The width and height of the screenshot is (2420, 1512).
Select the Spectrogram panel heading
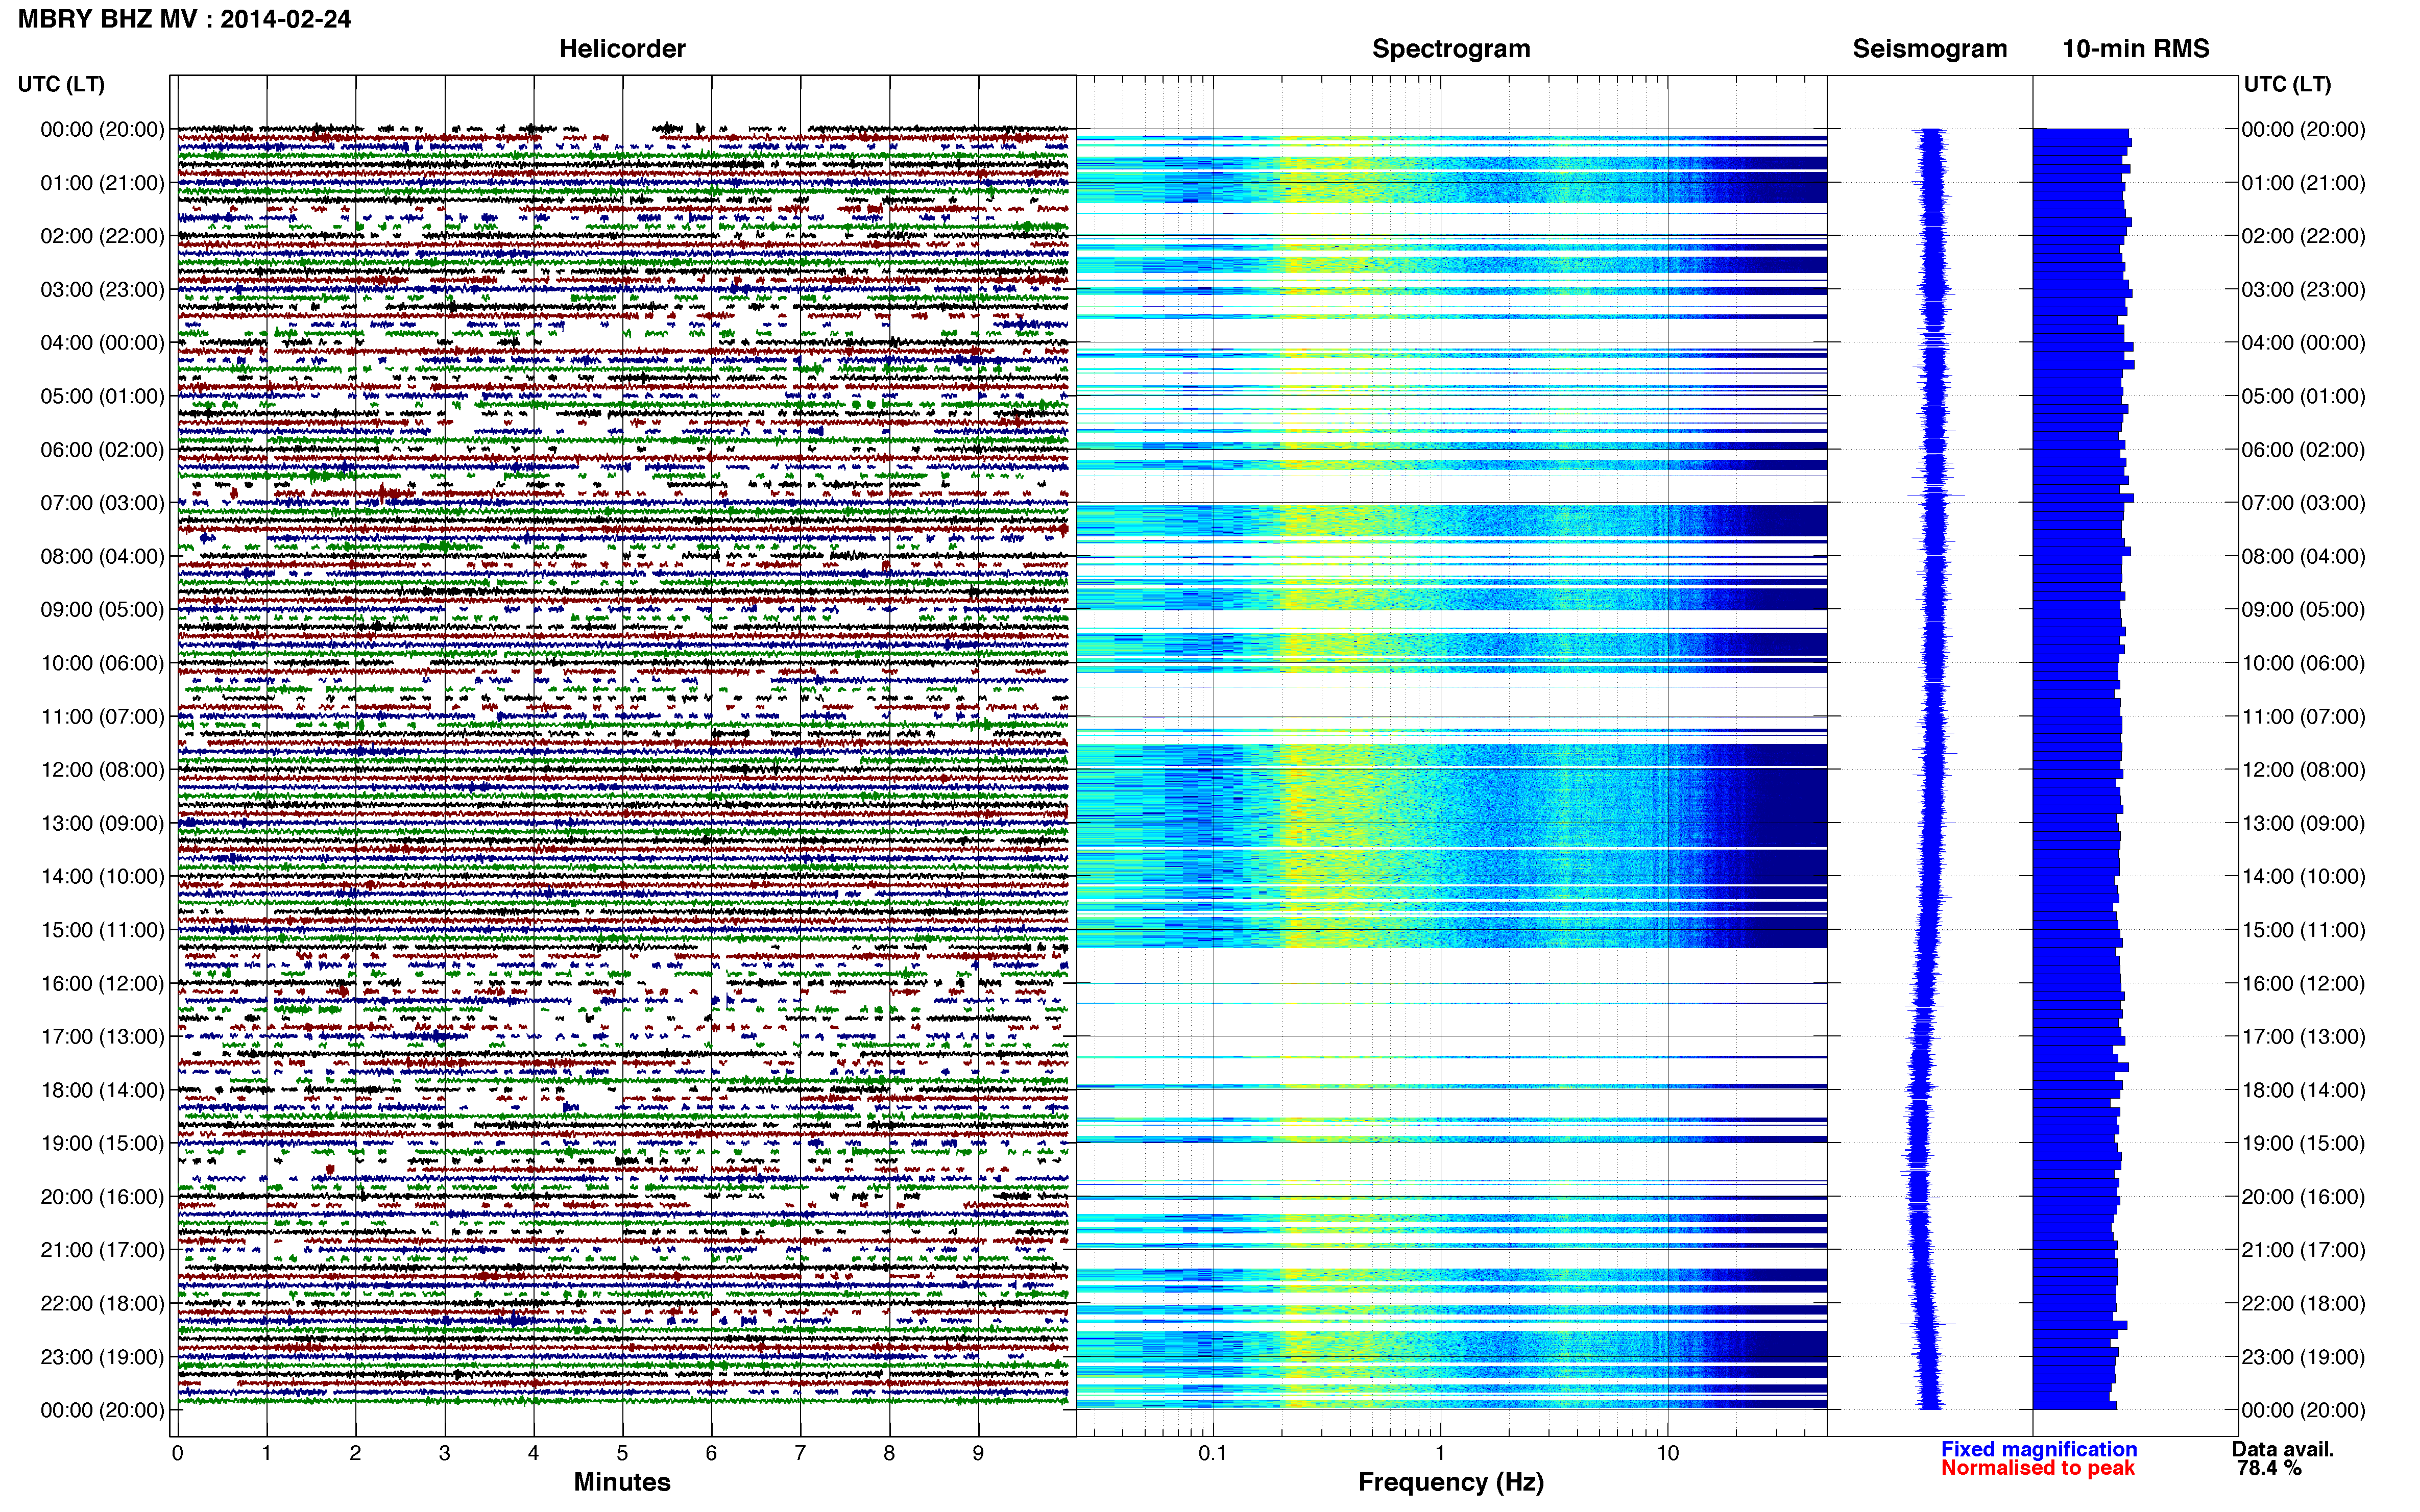point(1450,48)
